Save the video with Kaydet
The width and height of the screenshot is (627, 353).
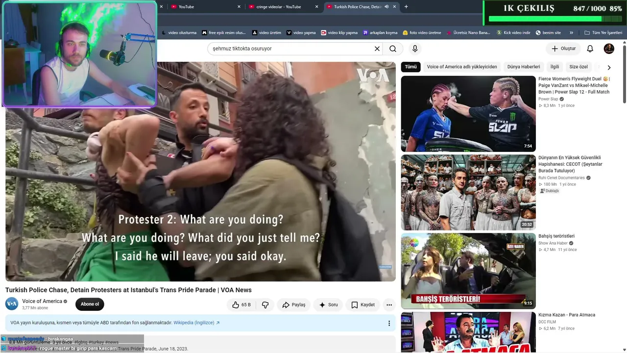point(363,305)
